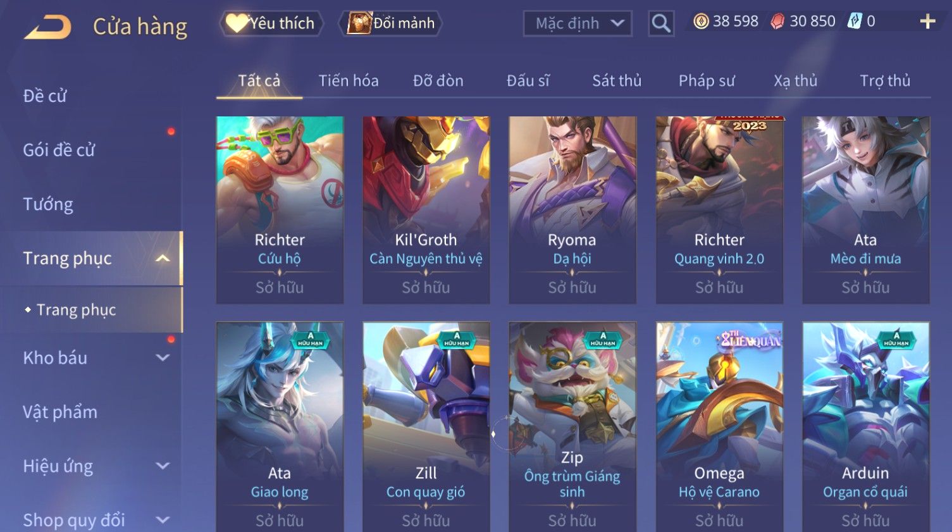This screenshot has width=952, height=532.
Task: Open Gói đề cử in sidebar
Action: 59,150
